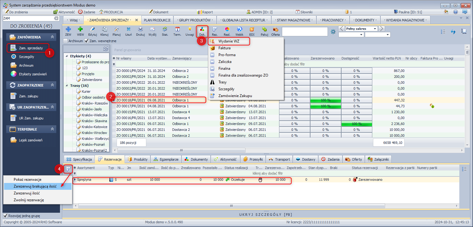The width and height of the screenshot is (473, 227).
Task: Click the green 100% availability bar
Action: 356,124
